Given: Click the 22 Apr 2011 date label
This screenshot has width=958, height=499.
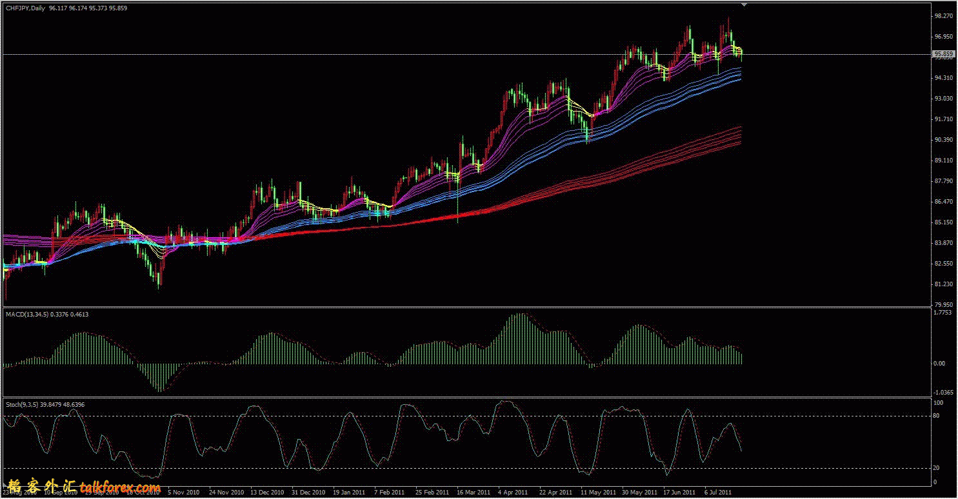Looking at the screenshot, I should coord(555,492).
